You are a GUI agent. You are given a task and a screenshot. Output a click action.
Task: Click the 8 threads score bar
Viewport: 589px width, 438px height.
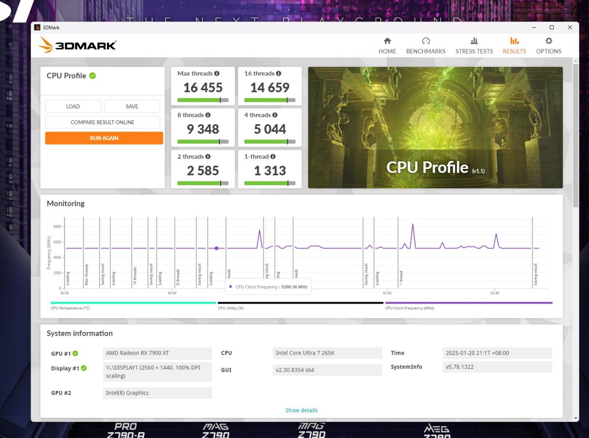point(203,142)
